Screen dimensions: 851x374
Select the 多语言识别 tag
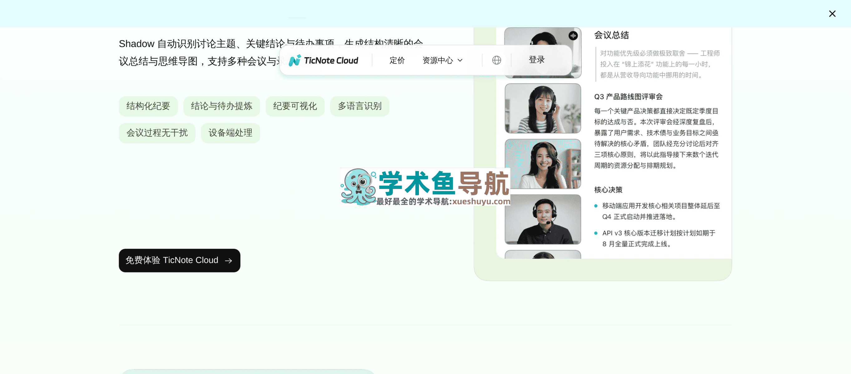359,106
